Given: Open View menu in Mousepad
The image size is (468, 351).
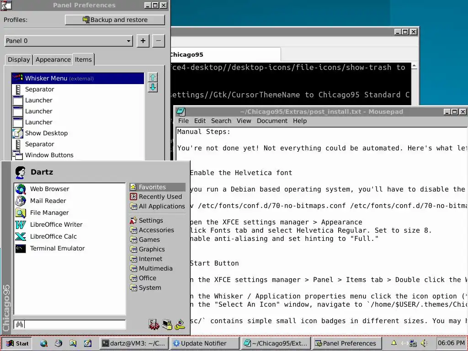Looking at the screenshot, I should (x=244, y=121).
